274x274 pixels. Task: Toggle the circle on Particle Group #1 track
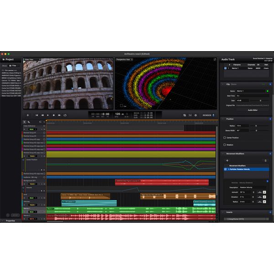tap(44, 133)
